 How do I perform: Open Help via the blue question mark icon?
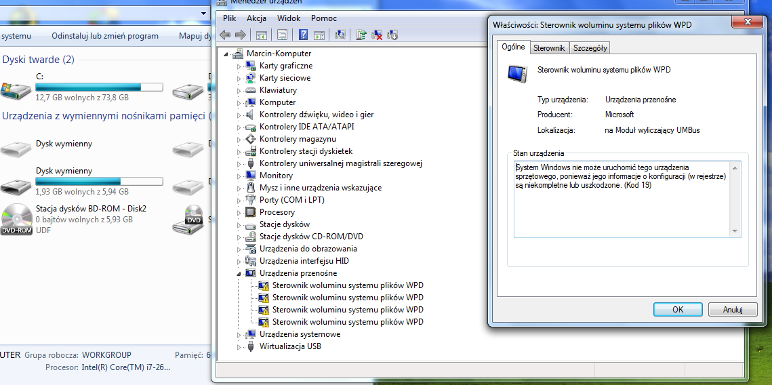[303, 35]
